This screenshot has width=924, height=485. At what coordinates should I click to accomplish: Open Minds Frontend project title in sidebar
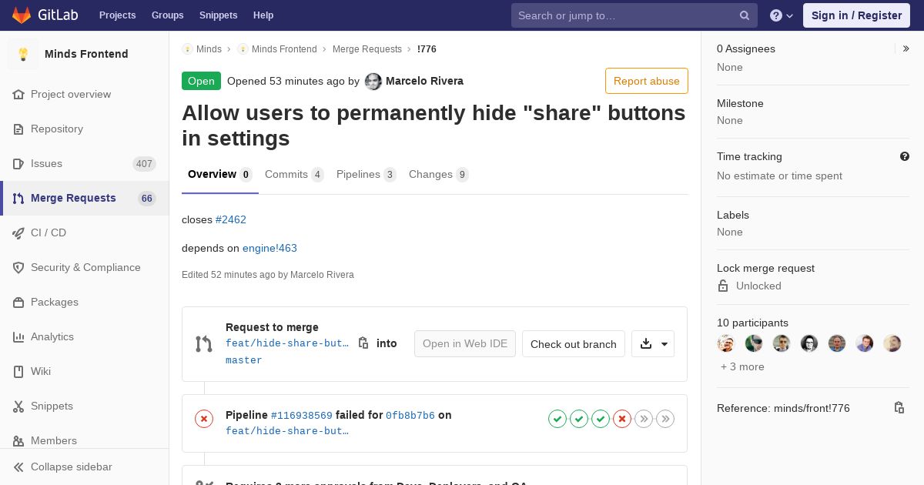pos(86,54)
